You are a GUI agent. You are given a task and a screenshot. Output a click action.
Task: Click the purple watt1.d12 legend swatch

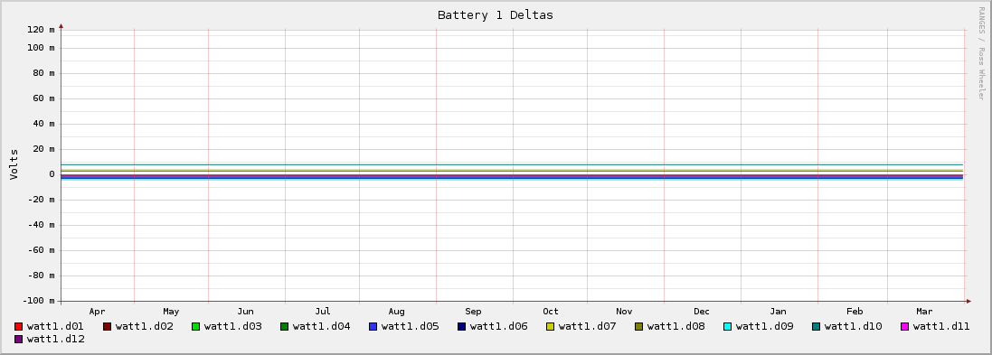(18, 340)
